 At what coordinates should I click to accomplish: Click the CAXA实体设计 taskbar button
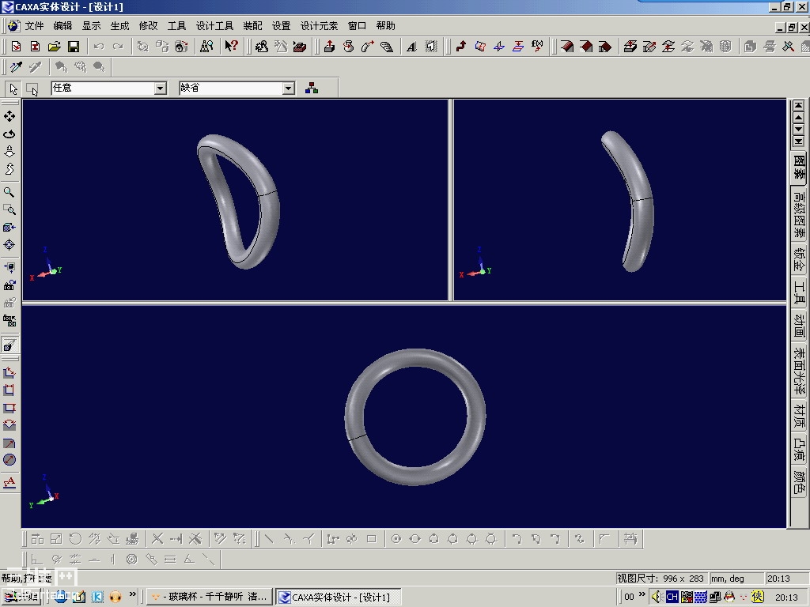pos(340,597)
